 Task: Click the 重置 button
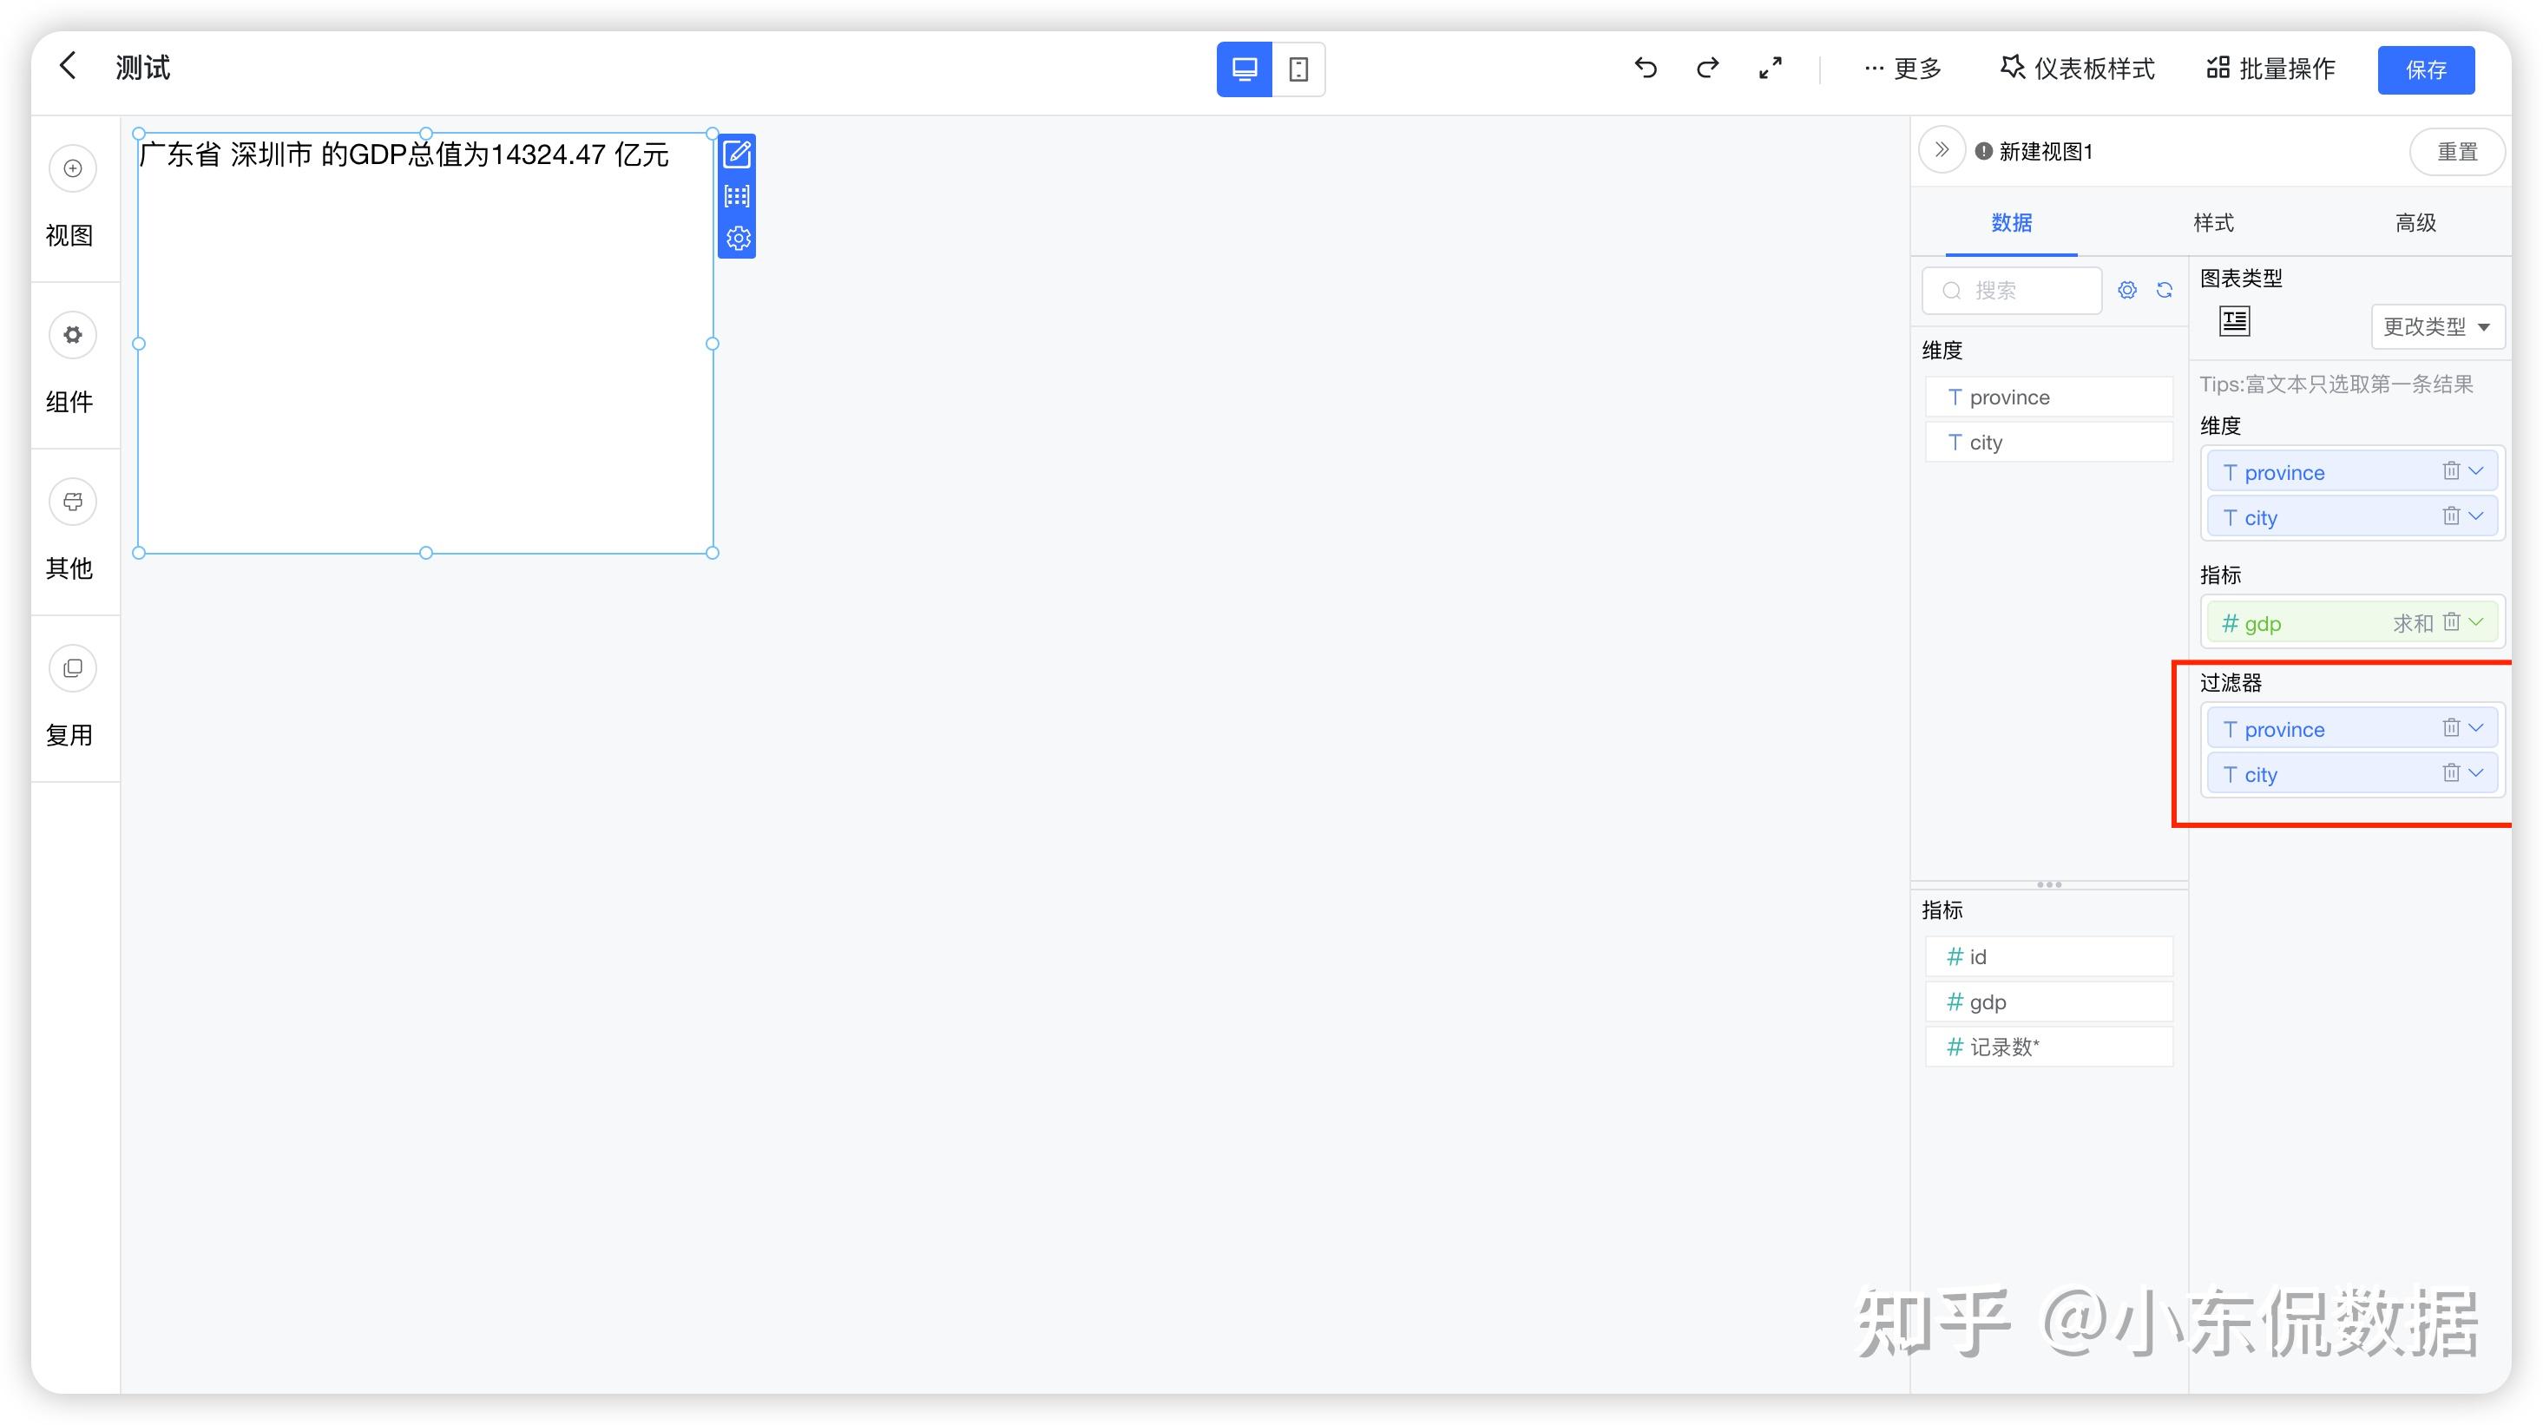click(x=2456, y=151)
